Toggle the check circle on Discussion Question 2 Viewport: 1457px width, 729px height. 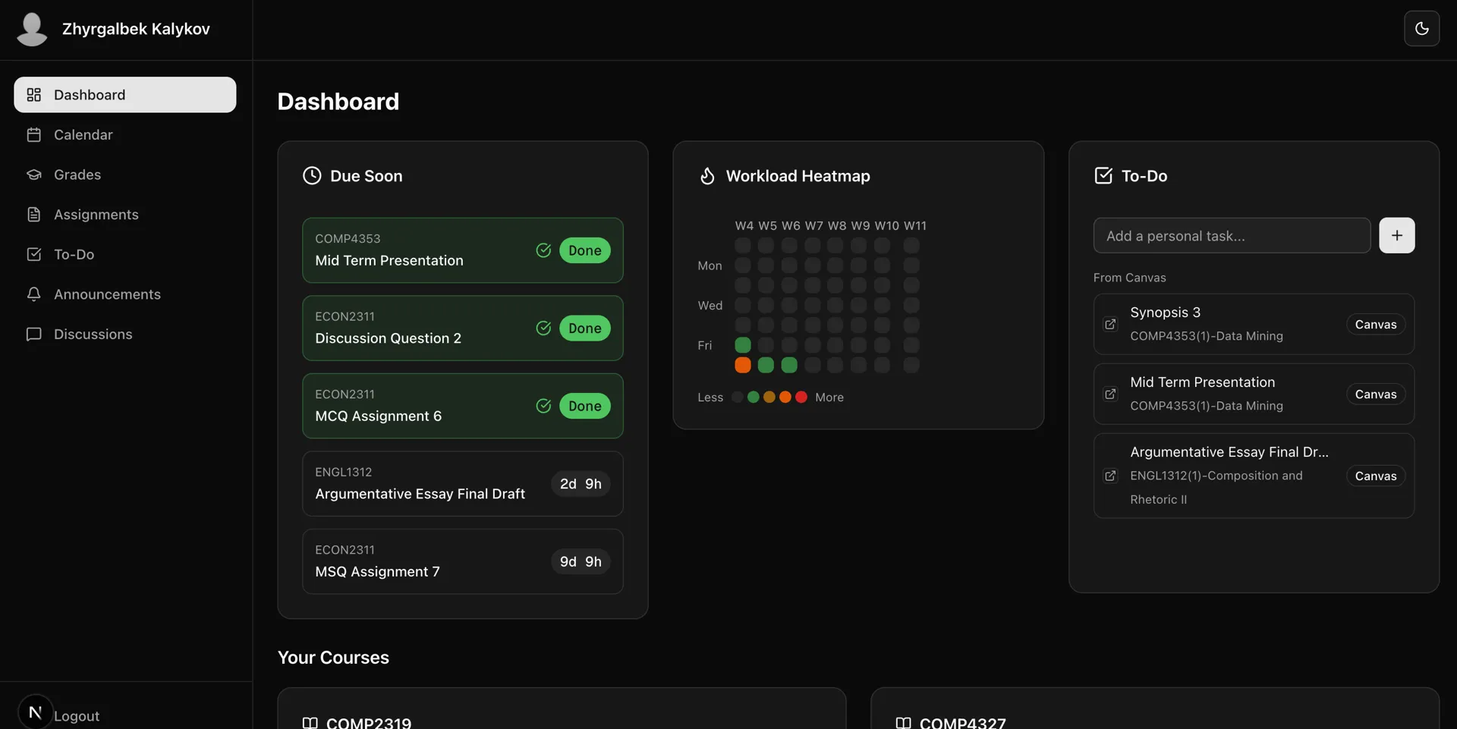pos(543,328)
